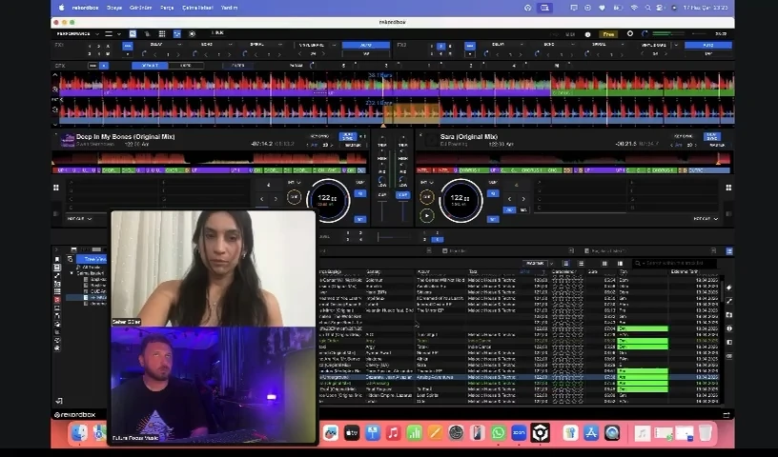778x457 pixels.
Task: Click the channel 2 LOW EQ knob
Action: [x=402, y=179]
